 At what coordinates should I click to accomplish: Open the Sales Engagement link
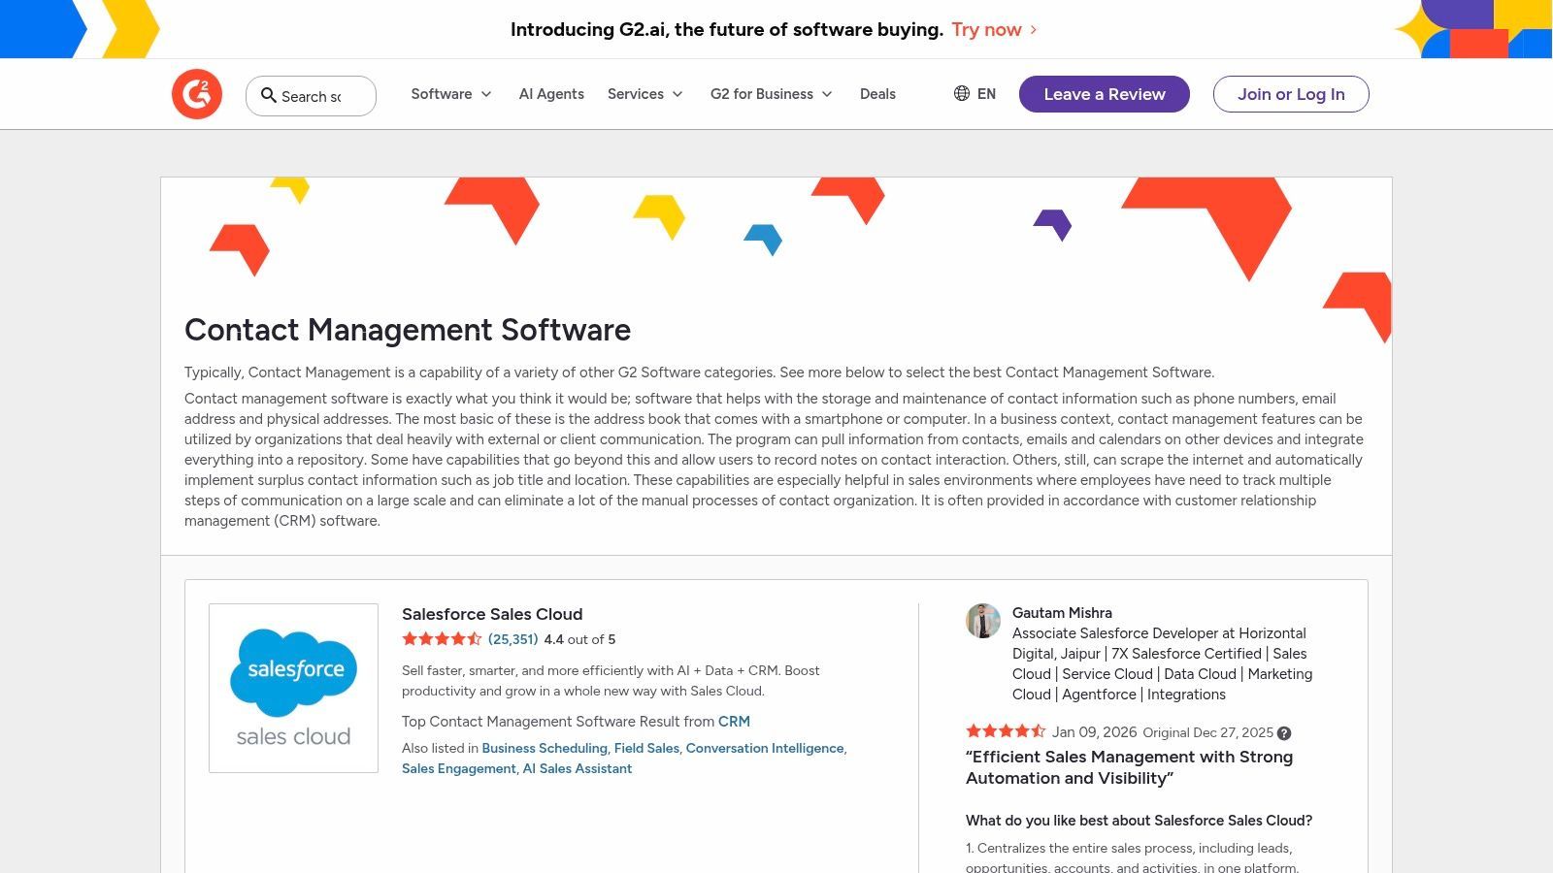[x=459, y=769]
